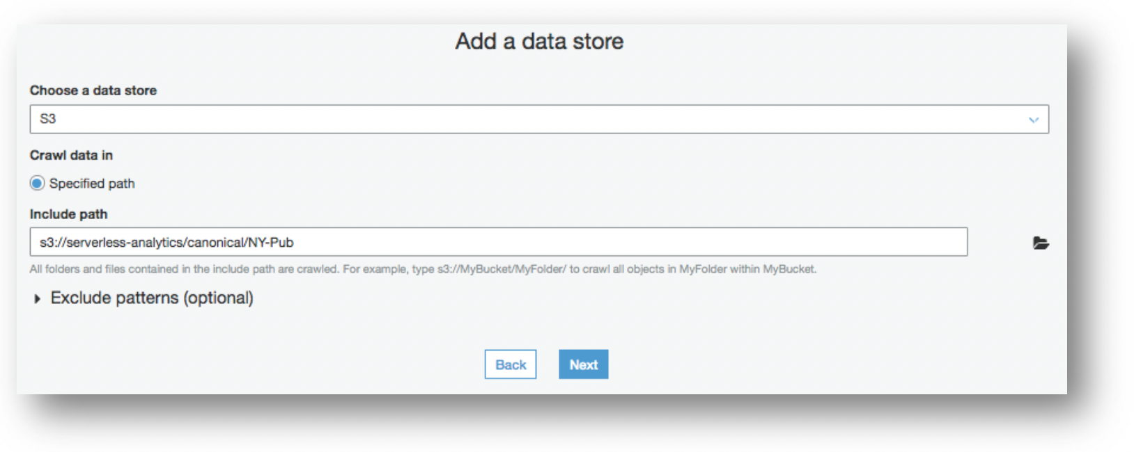Click the Add a data store heading
The height and width of the screenshot is (452, 1134).
pos(539,41)
